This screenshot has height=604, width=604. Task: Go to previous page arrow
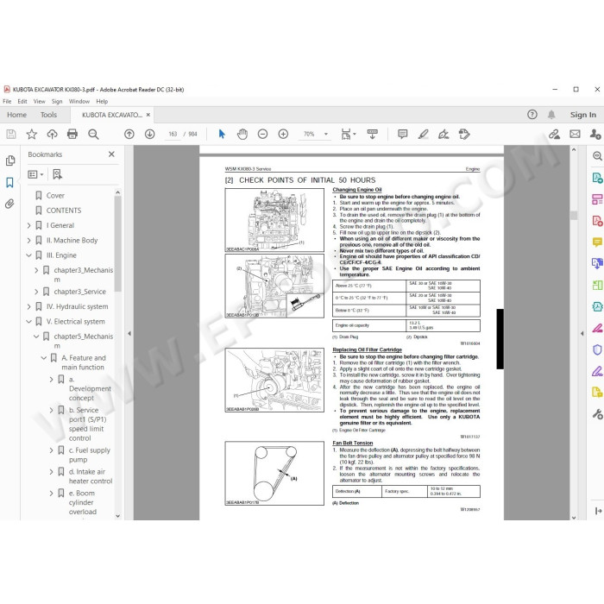[129, 134]
